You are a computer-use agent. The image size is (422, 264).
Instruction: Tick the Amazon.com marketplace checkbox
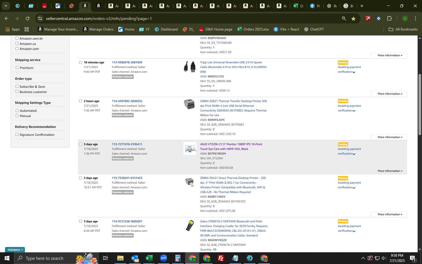(17, 49)
